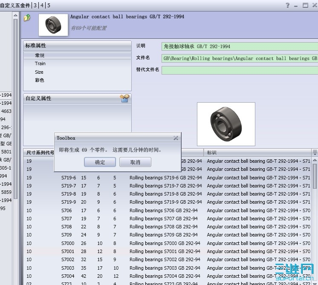The height and width of the screenshot is (285, 318).
Task: Click 'Rolling bearings S719-9 GB 292-94' cell
Action: tap(166, 202)
